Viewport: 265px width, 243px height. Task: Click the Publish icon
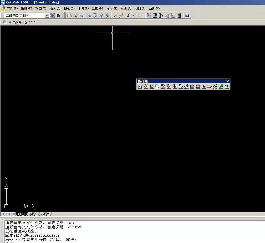[x=101, y=15]
